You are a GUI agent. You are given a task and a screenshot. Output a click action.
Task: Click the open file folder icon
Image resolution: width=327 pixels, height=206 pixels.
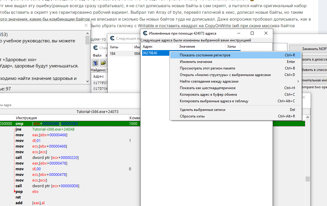tap(103, 63)
